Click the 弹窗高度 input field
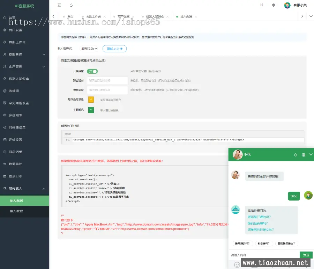Screen dimensions: 314x269 coord(108,90)
